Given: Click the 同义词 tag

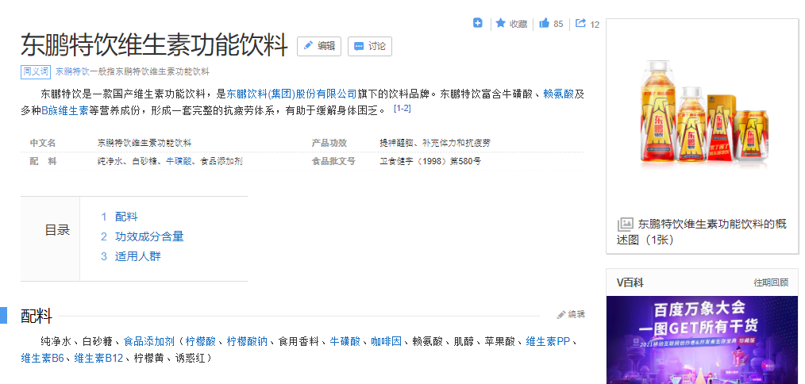Looking at the screenshot, I should 36,71.
